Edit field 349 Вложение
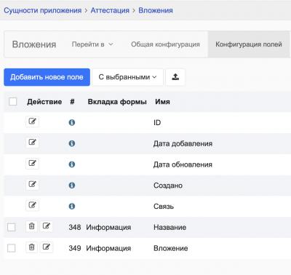Viewport: 291px width, 275px height. point(47,247)
